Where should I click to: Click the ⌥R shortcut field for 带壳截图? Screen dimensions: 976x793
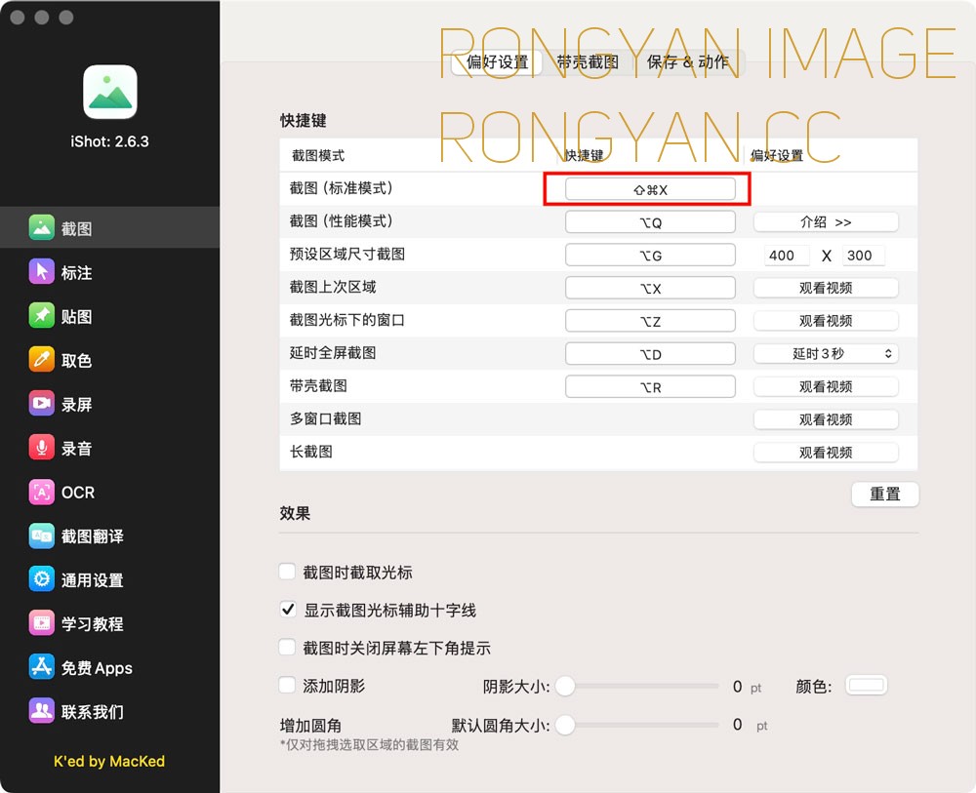pos(650,387)
